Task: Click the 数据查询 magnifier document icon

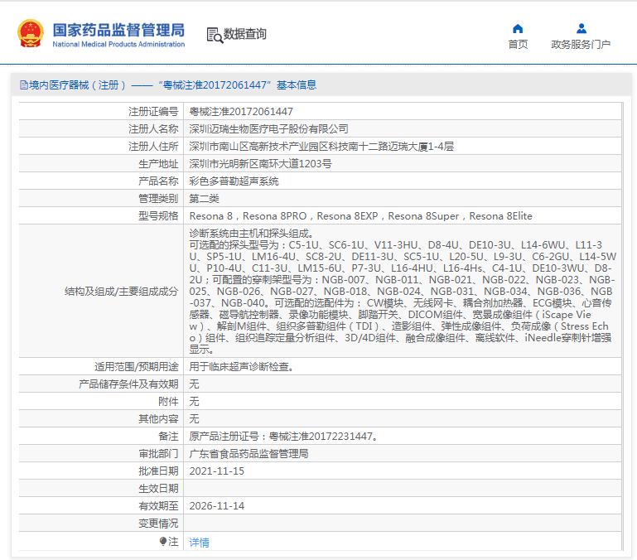Action: [214, 34]
